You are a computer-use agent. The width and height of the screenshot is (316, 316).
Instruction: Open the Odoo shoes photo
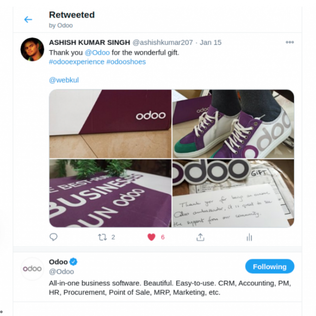(233, 124)
